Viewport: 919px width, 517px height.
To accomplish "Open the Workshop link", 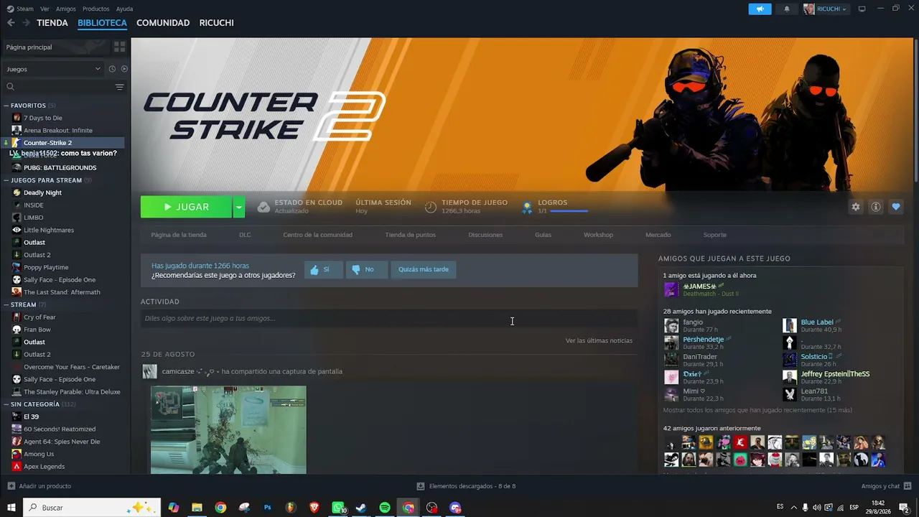I will pos(599,235).
